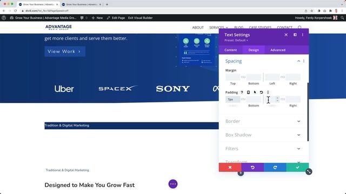Click Howdy, Ferdy Korpershoek account

[316, 18]
